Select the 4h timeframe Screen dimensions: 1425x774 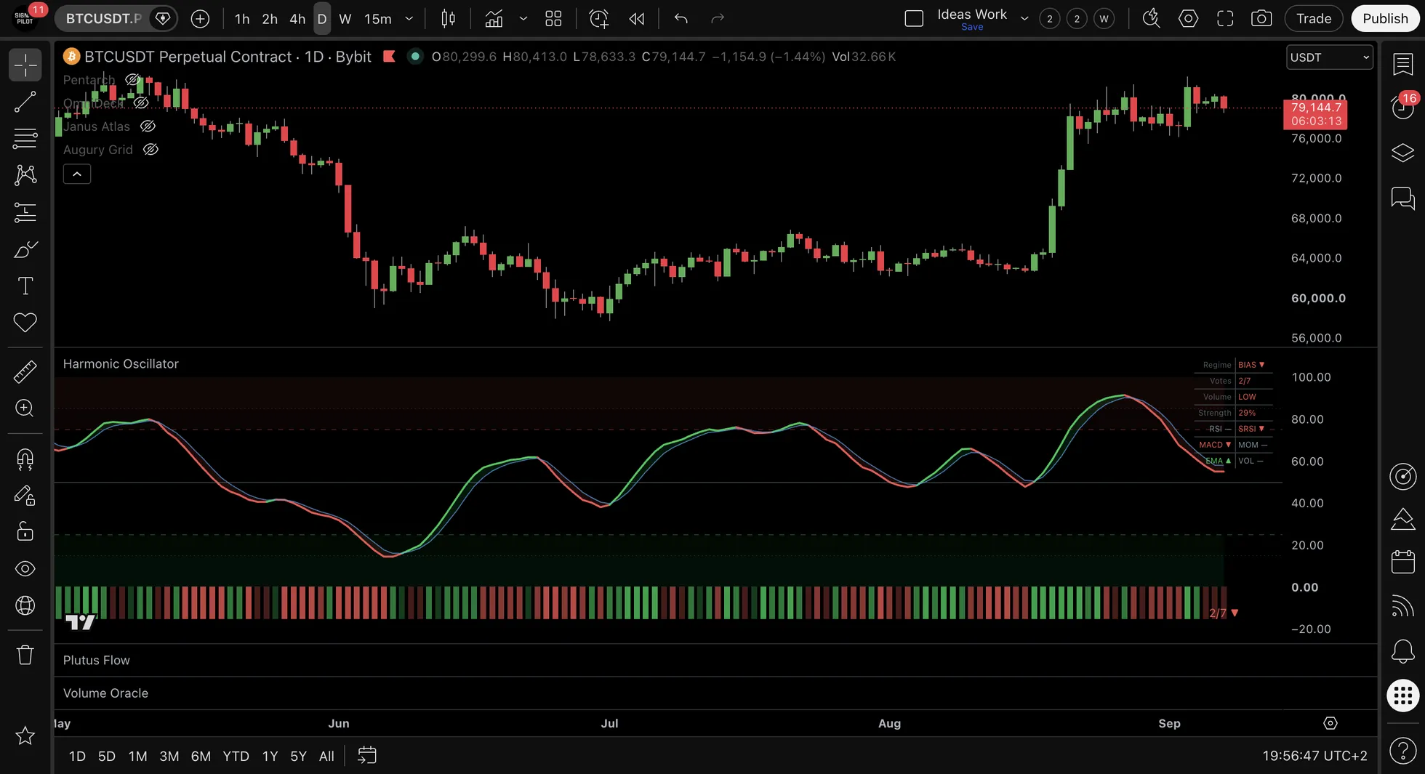297,19
